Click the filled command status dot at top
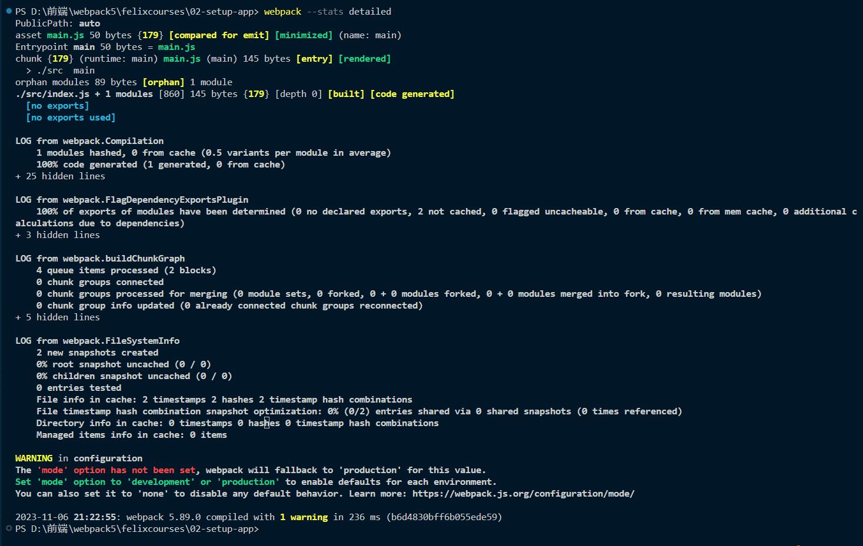863x546 pixels. pyautogui.click(x=9, y=11)
